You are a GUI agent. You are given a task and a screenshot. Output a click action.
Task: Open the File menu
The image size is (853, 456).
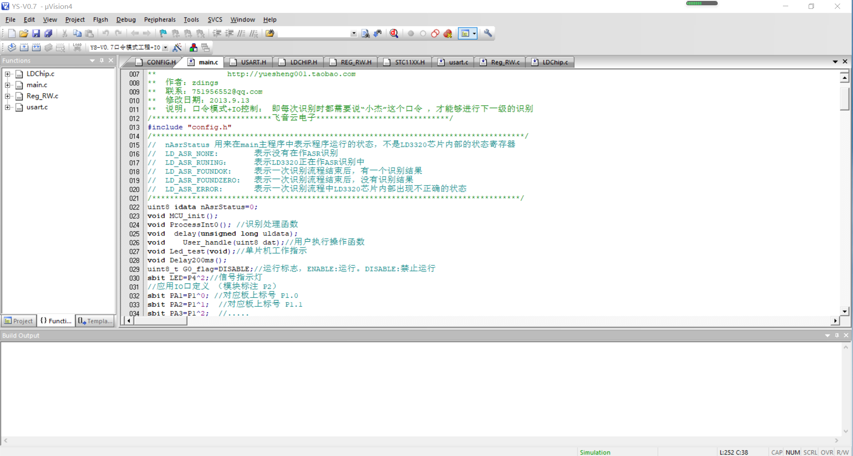coord(10,20)
